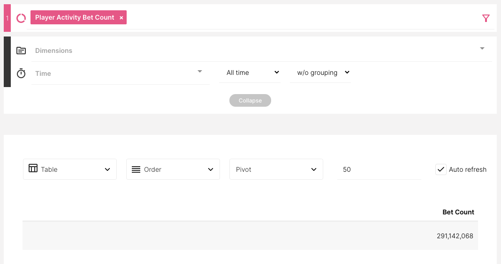The height and width of the screenshot is (264, 501).
Task: Expand the Time field dropdown arrow
Action: click(x=200, y=72)
